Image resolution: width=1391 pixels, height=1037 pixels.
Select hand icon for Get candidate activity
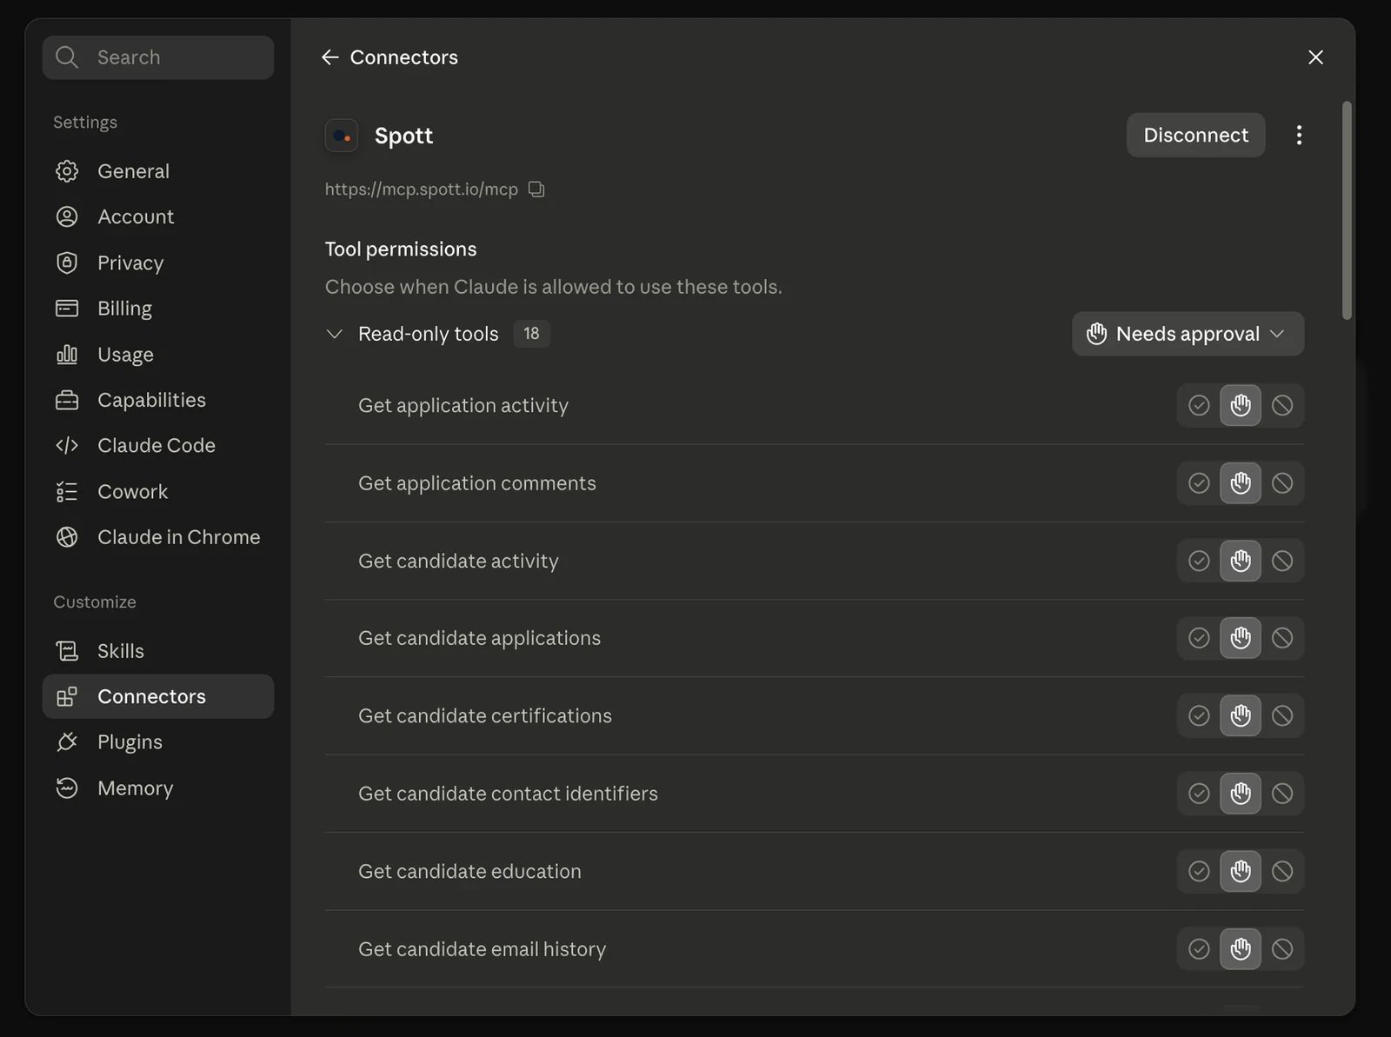point(1241,561)
